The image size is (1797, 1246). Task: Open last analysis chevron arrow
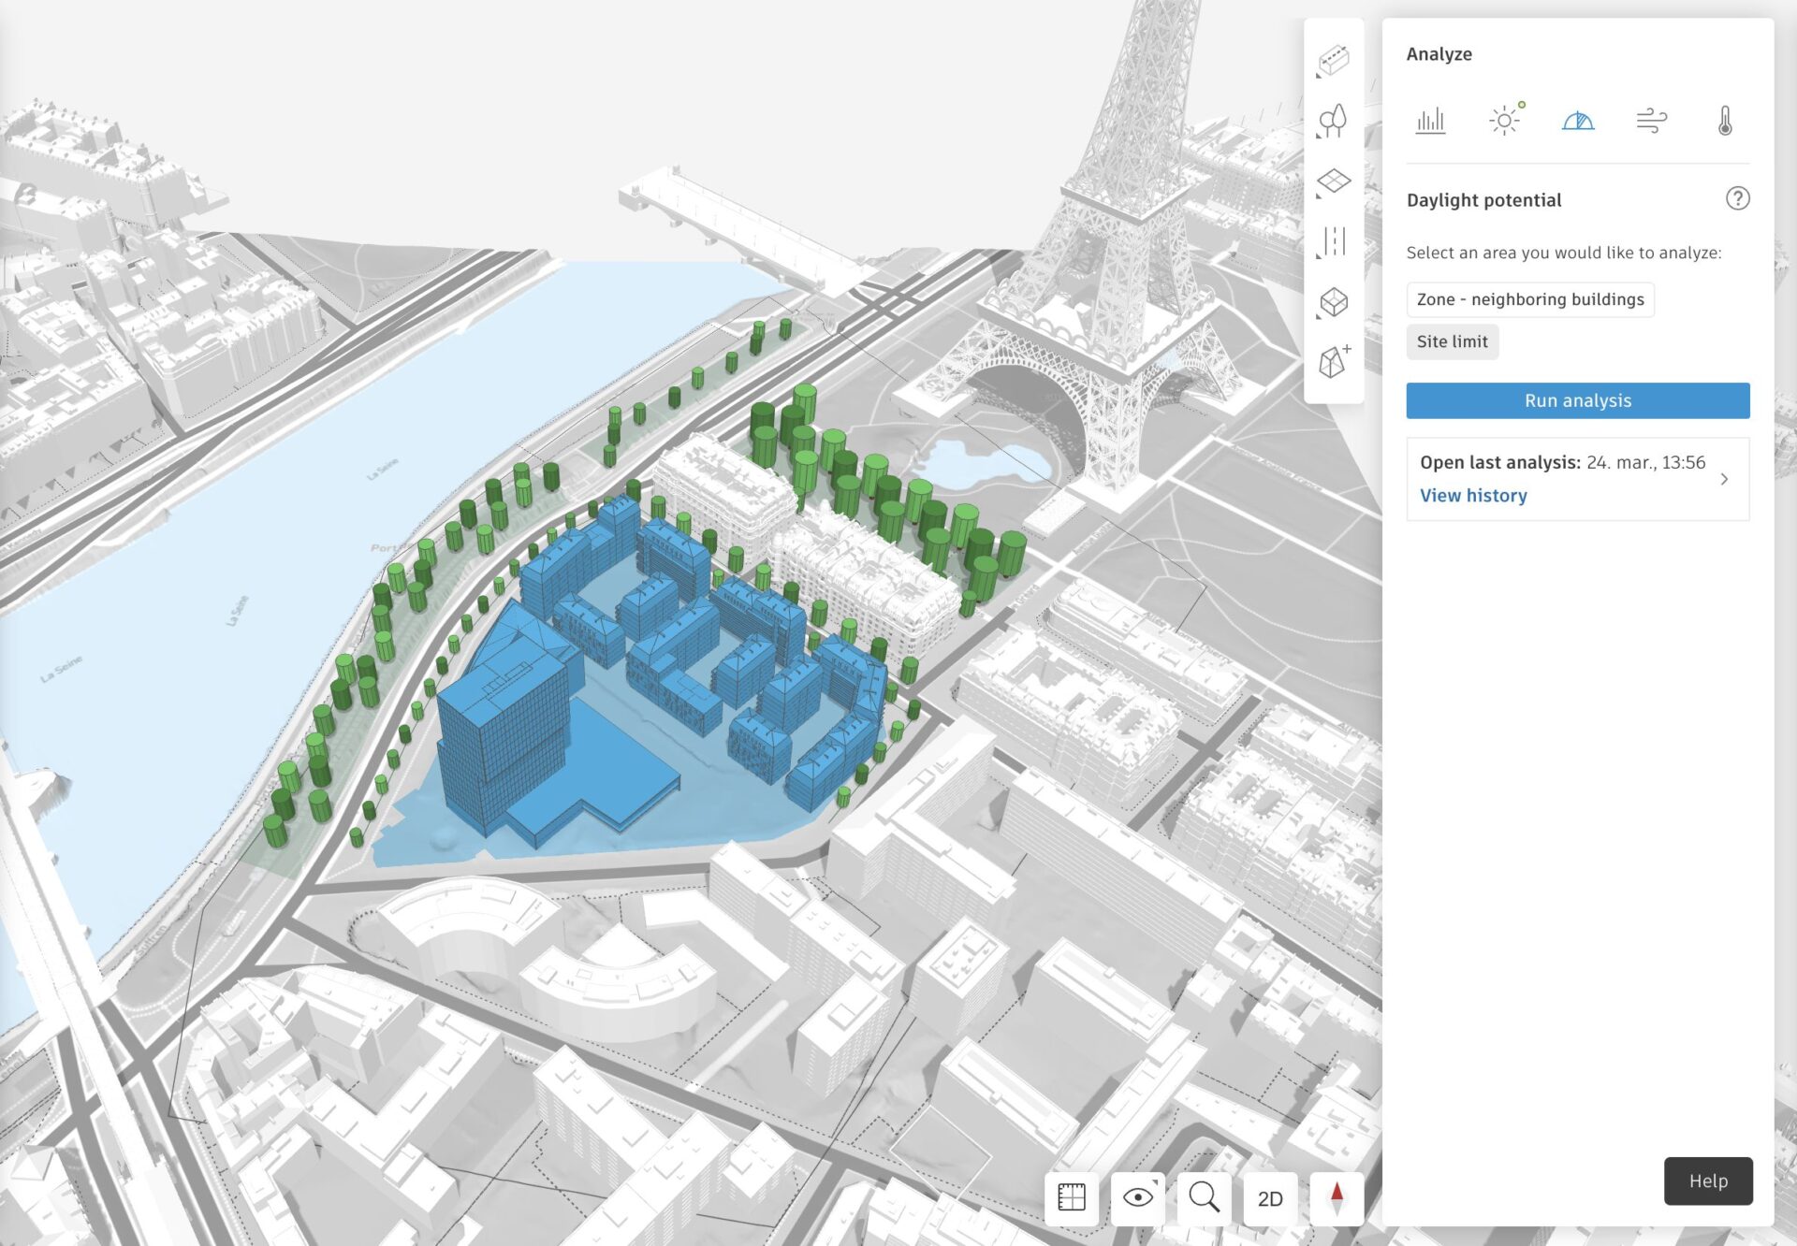pyautogui.click(x=1724, y=479)
